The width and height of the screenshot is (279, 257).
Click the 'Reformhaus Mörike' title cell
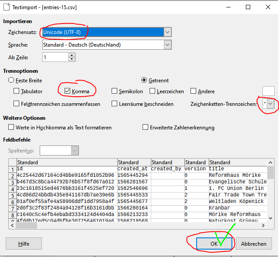(238, 176)
